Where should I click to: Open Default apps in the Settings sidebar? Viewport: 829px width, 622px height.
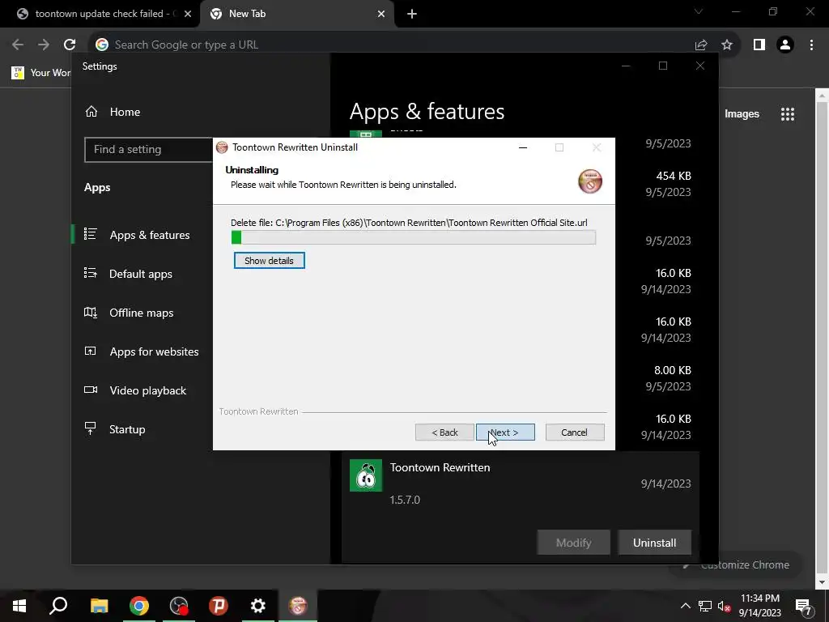[141, 274]
